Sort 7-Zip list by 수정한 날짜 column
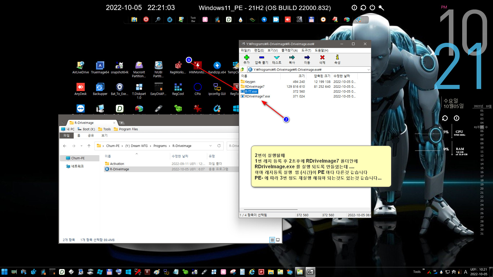Viewport: 493px width, 277px height. click(345, 76)
